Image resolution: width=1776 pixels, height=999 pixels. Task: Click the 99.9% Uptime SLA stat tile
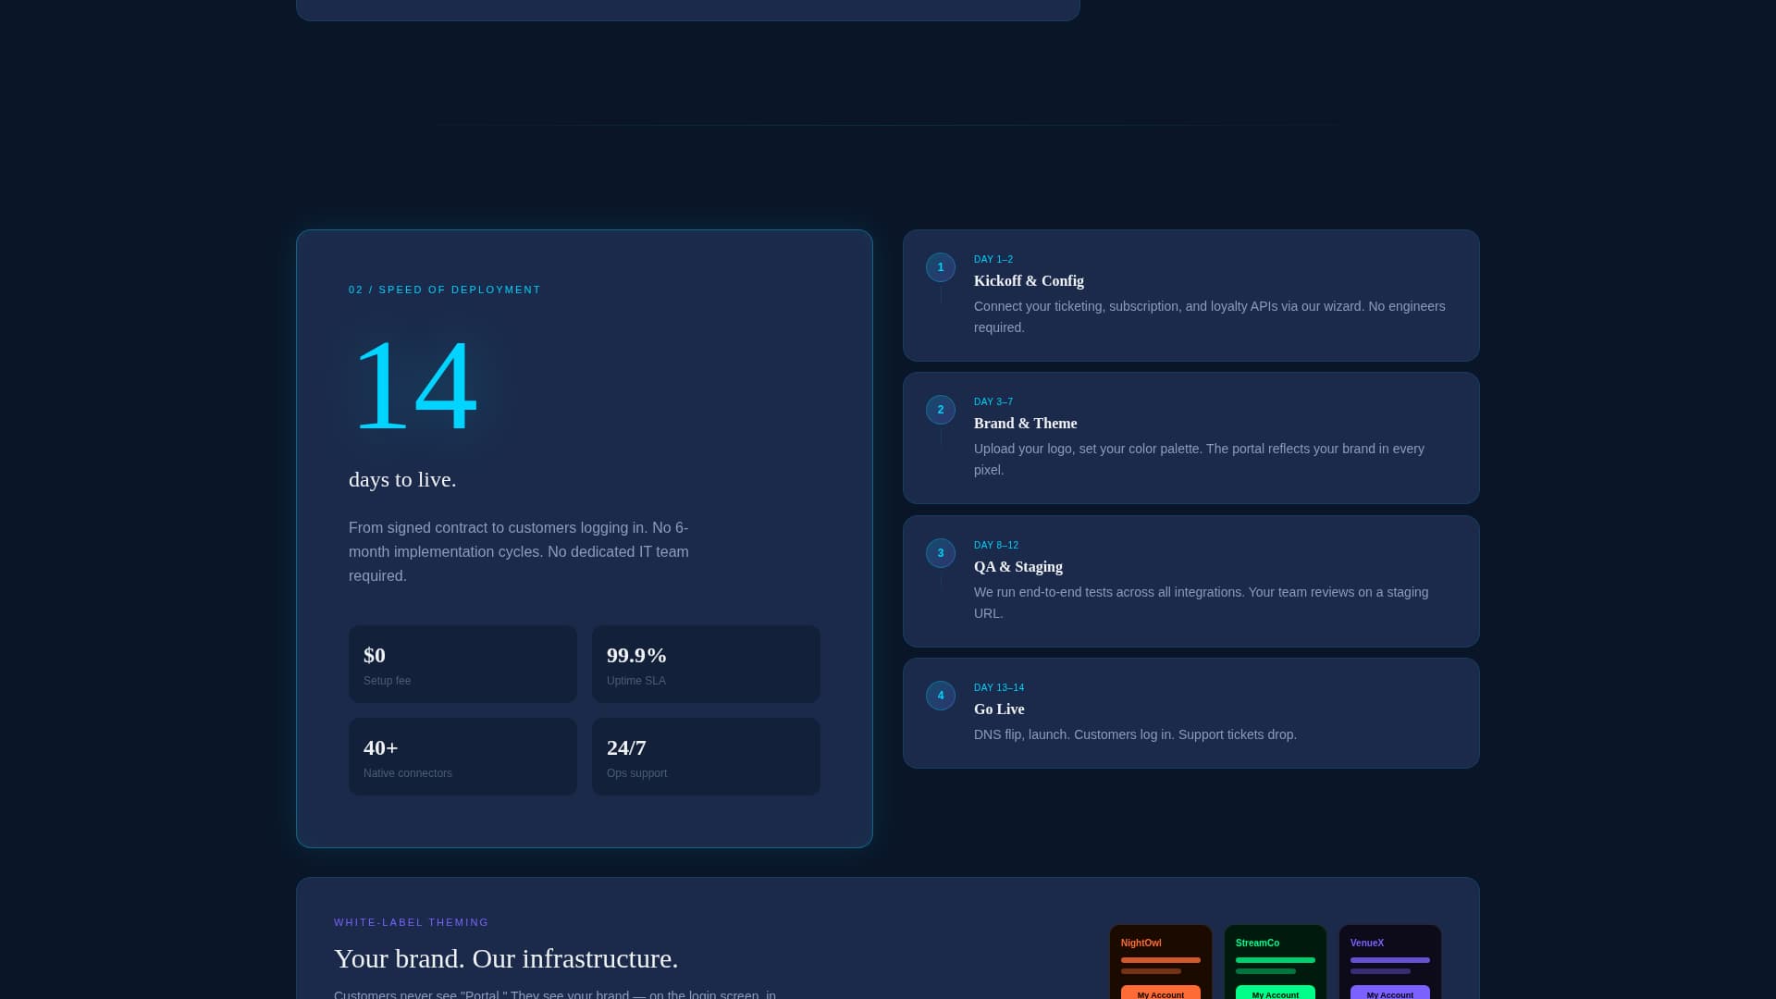tap(706, 664)
